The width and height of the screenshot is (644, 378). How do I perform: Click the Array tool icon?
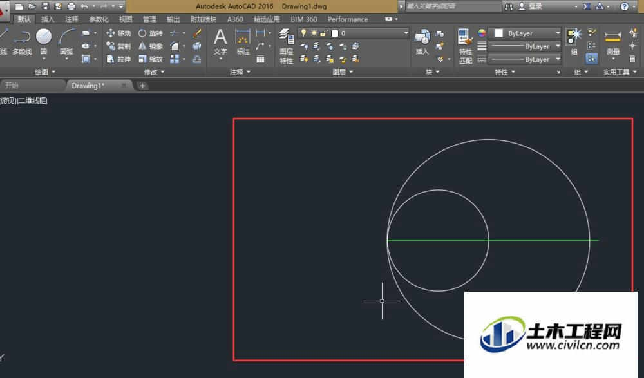(175, 59)
